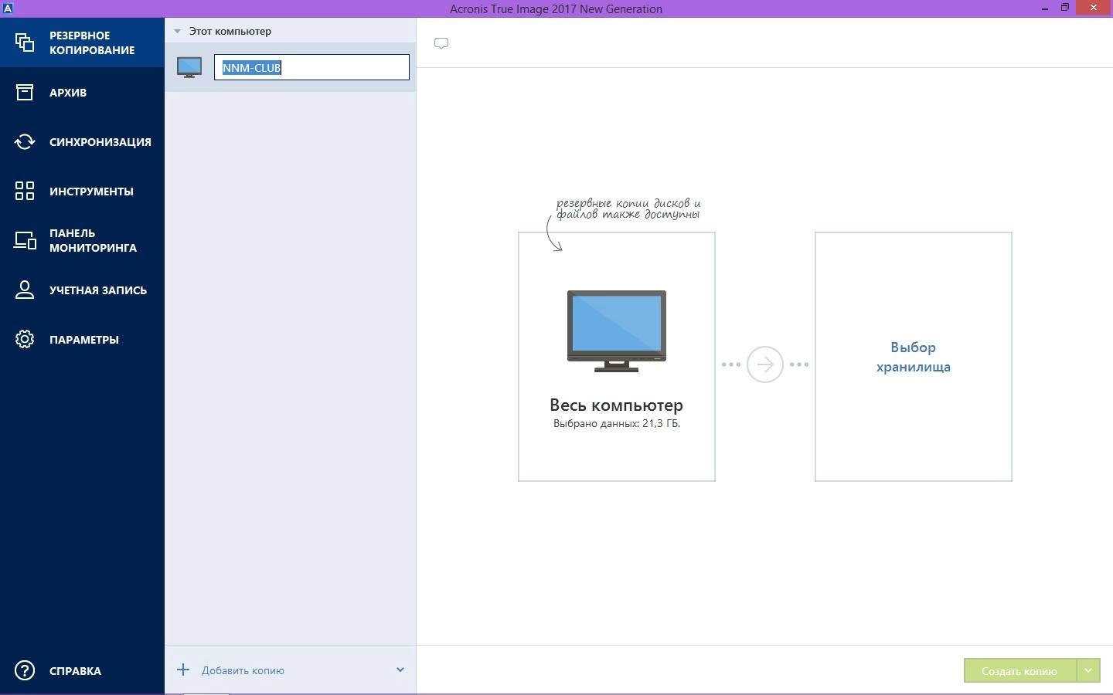Click the 'Добавить копию' link
Screen dimensions: 1113x695
[243, 670]
